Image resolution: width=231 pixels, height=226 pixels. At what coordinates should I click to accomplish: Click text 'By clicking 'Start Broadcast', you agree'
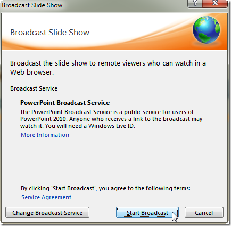tap(74, 188)
